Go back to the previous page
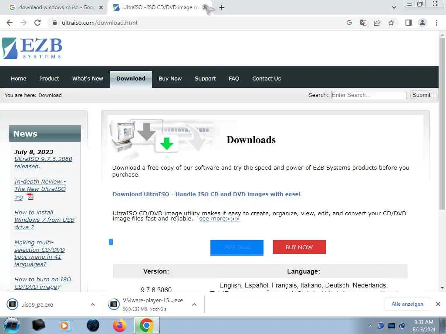Image resolution: width=446 pixels, height=334 pixels. [x=10, y=23]
